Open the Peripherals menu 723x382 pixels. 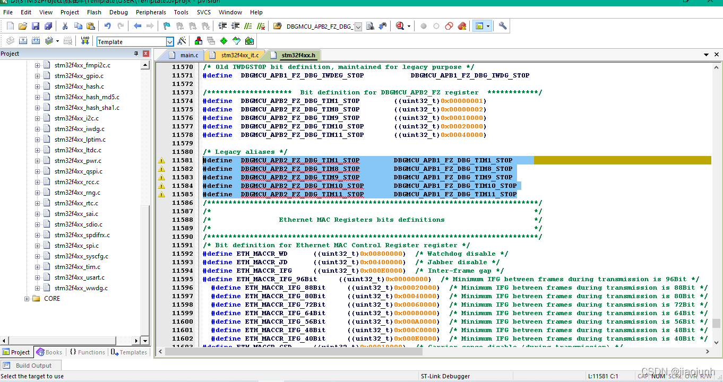tap(151, 12)
